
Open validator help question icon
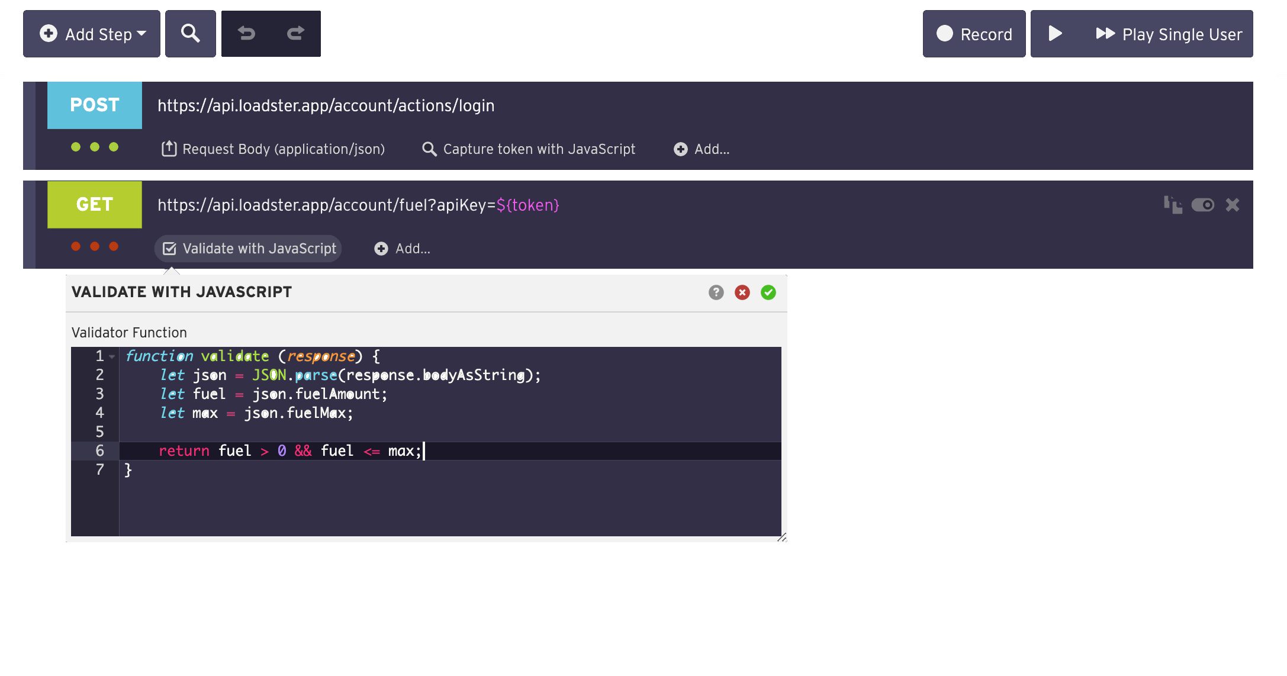pyautogui.click(x=716, y=292)
